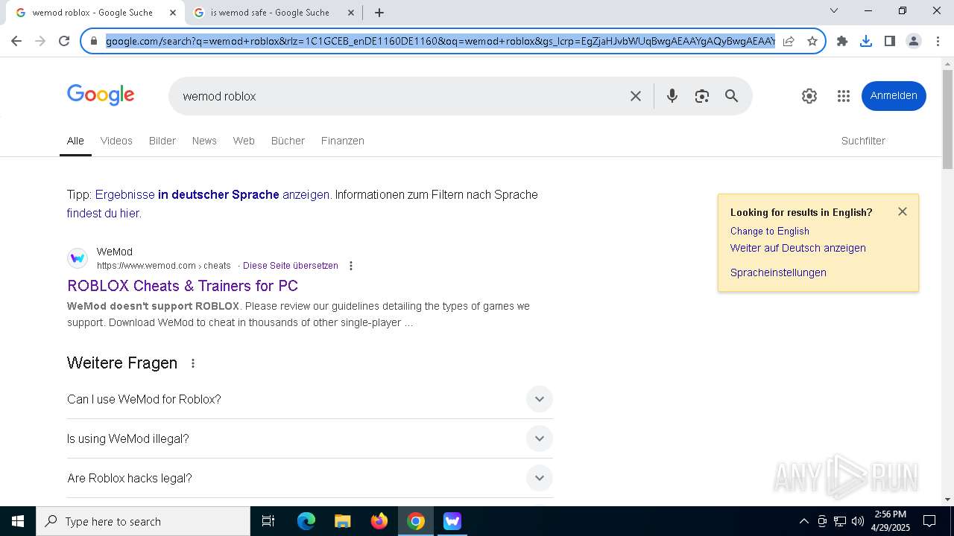Open the tab search chevron in title bar
The width and height of the screenshot is (954, 536).
834,10
